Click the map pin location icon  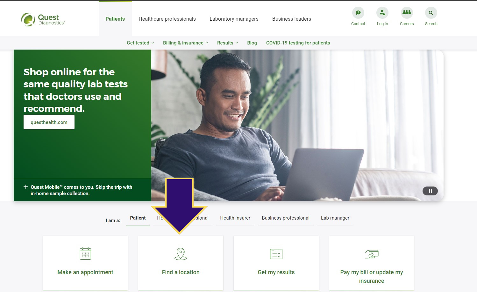pos(181,254)
